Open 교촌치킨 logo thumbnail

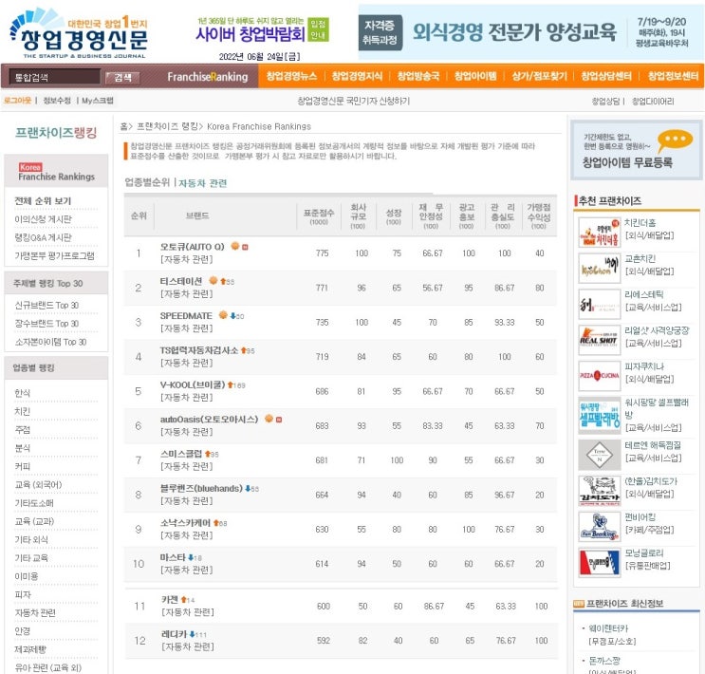point(600,268)
